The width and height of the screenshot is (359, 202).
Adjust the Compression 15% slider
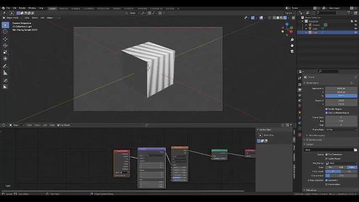tap(341, 176)
